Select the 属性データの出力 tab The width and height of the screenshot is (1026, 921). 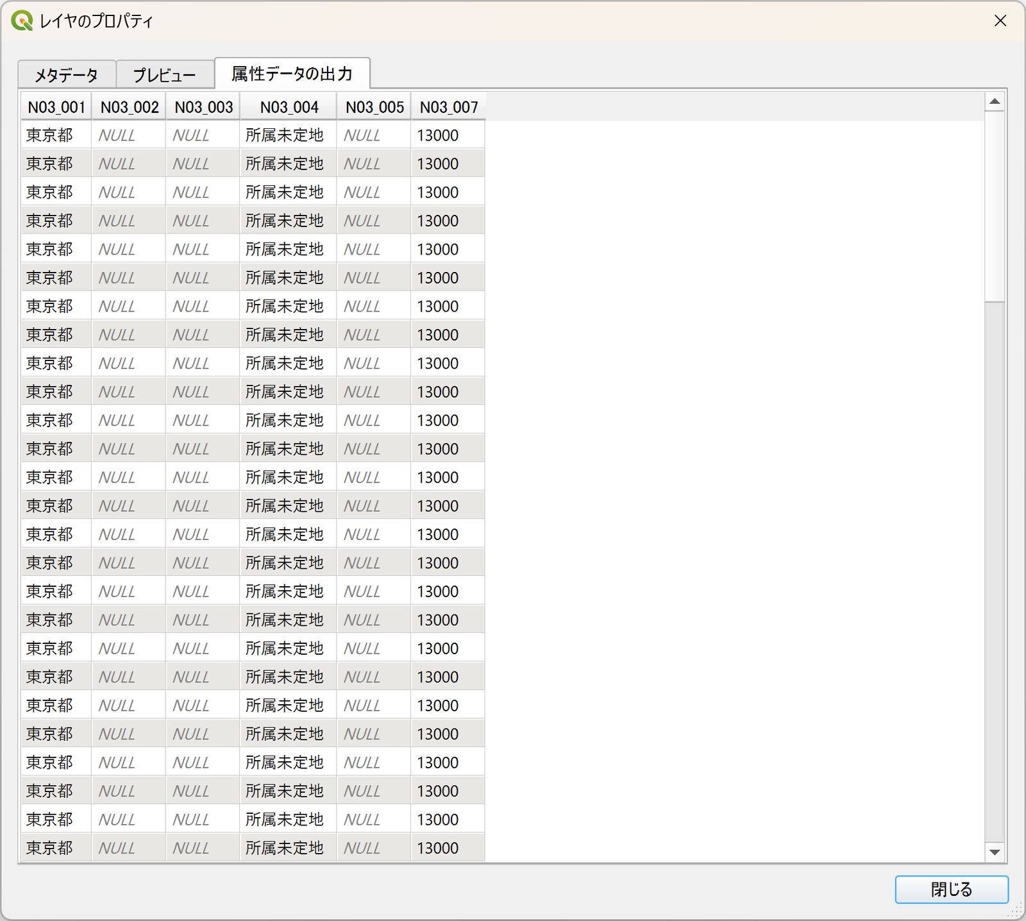(292, 73)
